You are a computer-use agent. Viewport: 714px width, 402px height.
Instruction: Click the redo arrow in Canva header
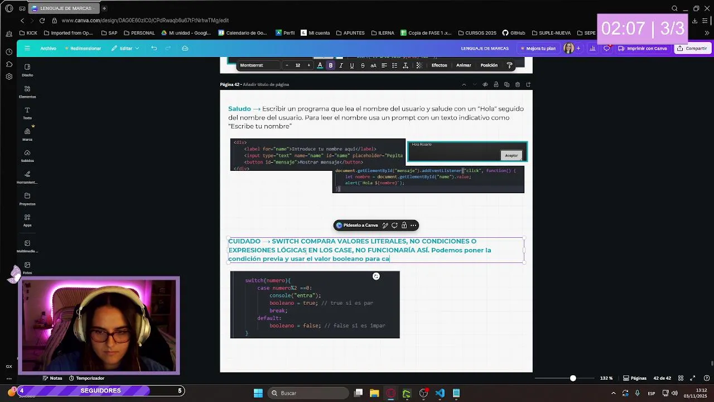coord(168,49)
